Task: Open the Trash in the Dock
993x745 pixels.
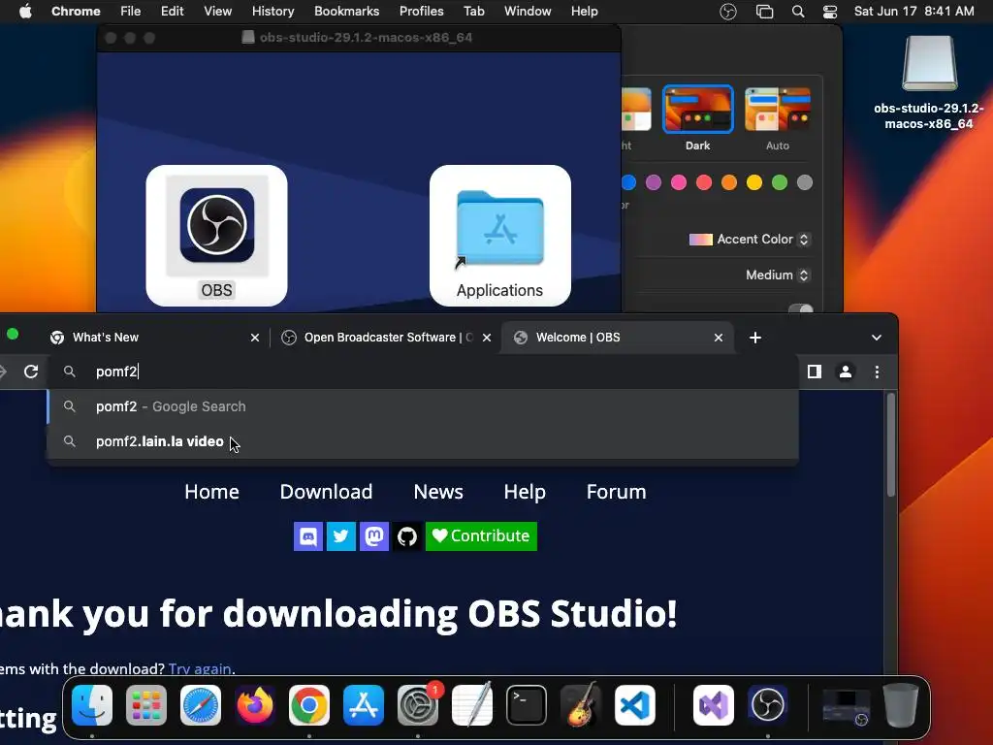Action: [x=901, y=705]
